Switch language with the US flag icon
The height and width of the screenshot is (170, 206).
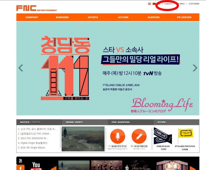coord(149,4)
